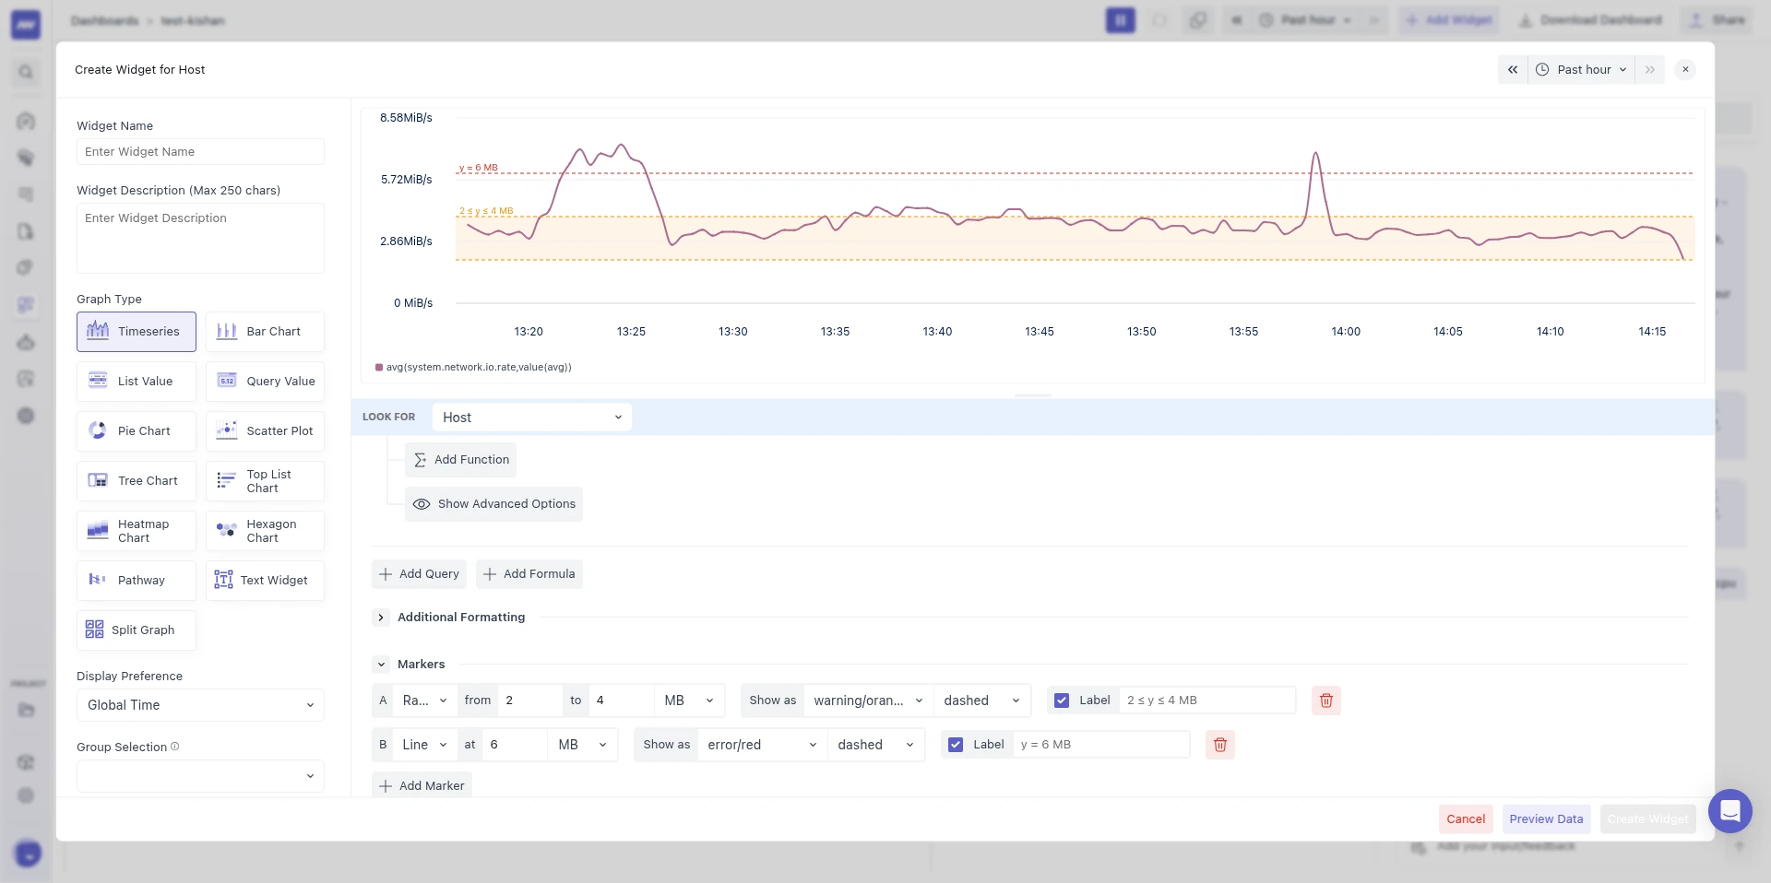Viewport: 1771px width, 883px height.
Task: Close the Create Widget dialog
Action: (1685, 70)
